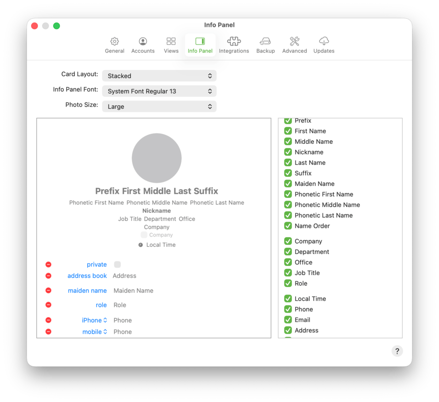Click the role field label

(x=101, y=305)
